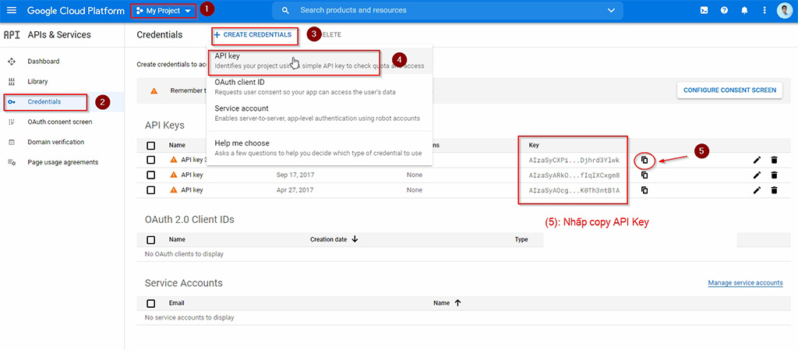Screen dimensions: 798x350
Task: Check the API key 3 row checkbox
Action: pyautogui.click(x=150, y=160)
